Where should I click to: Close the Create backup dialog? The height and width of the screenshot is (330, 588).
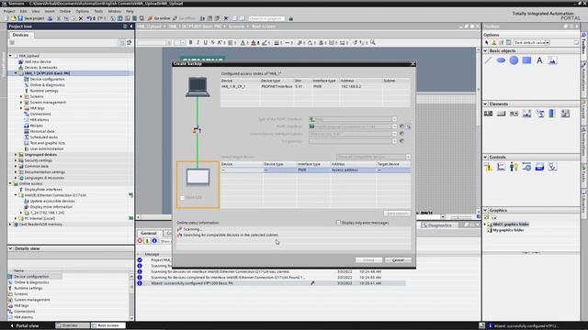[x=413, y=64]
